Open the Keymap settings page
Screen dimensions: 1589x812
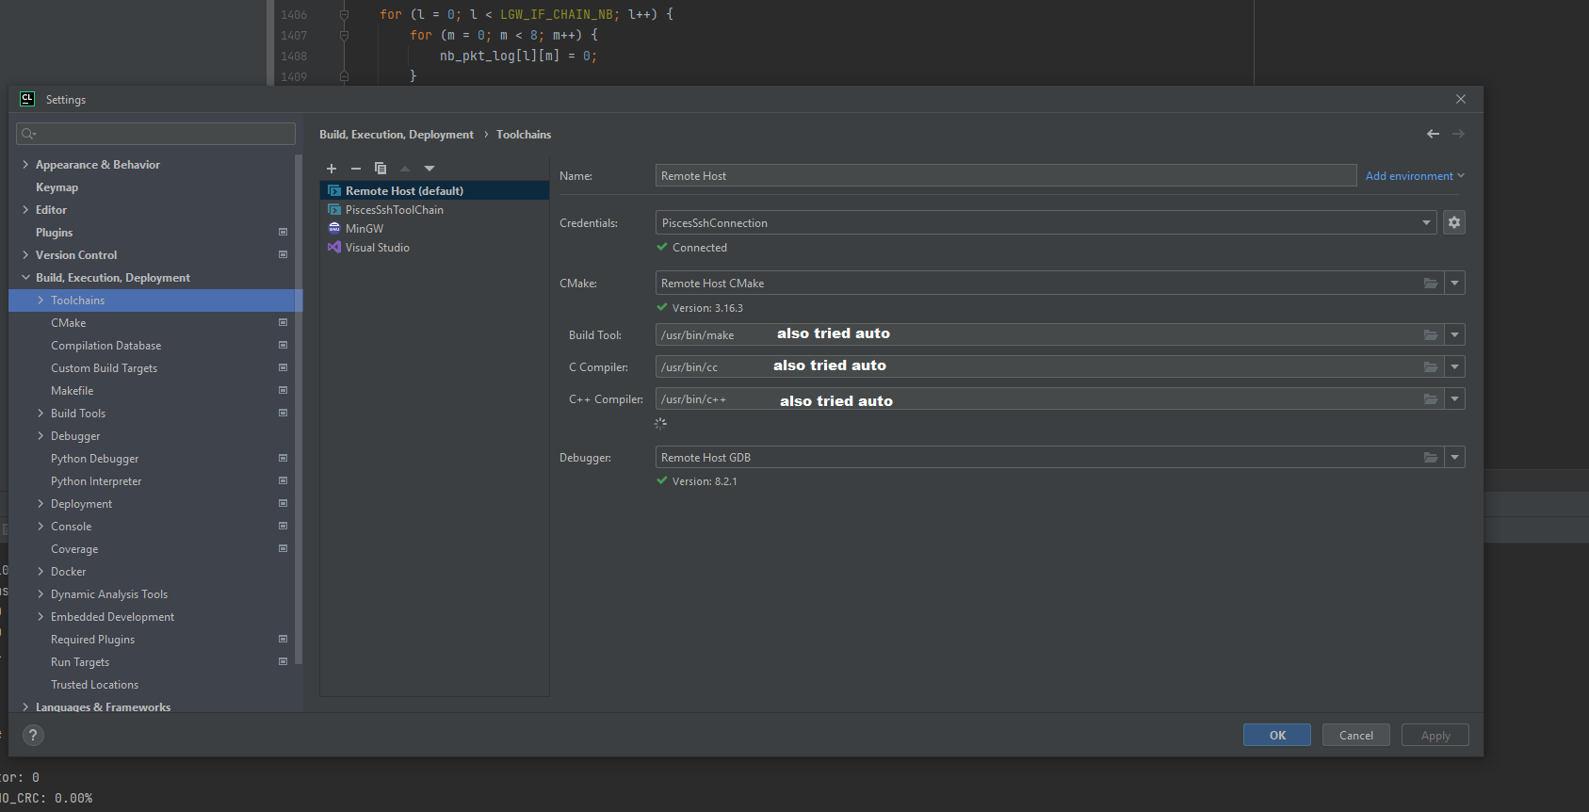point(57,187)
